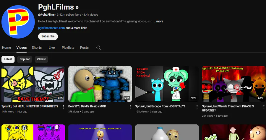Open options menu for Wenda Treatment PHASE 3 video

point(264,107)
